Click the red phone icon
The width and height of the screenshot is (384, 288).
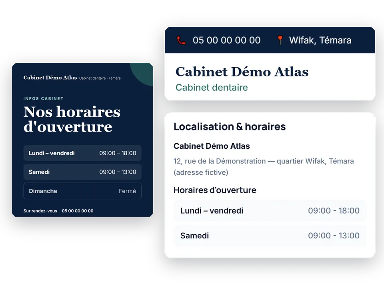[181, 40]
